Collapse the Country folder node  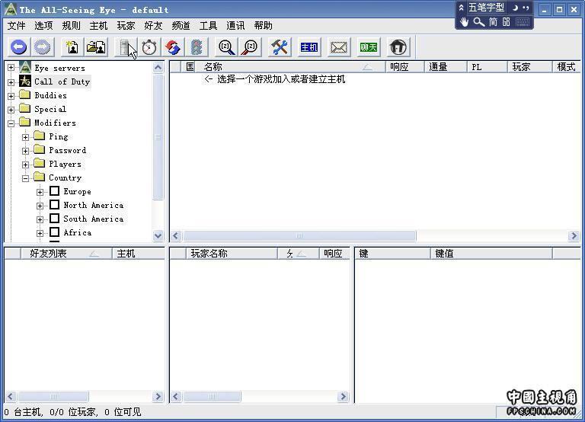(x=25, y=178)
